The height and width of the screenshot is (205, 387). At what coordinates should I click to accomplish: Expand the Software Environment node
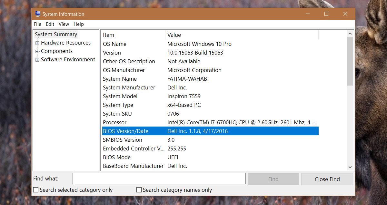point(37,60)
